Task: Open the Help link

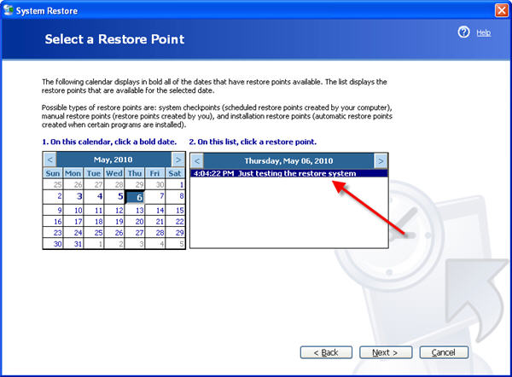Action: coord(483,32)
